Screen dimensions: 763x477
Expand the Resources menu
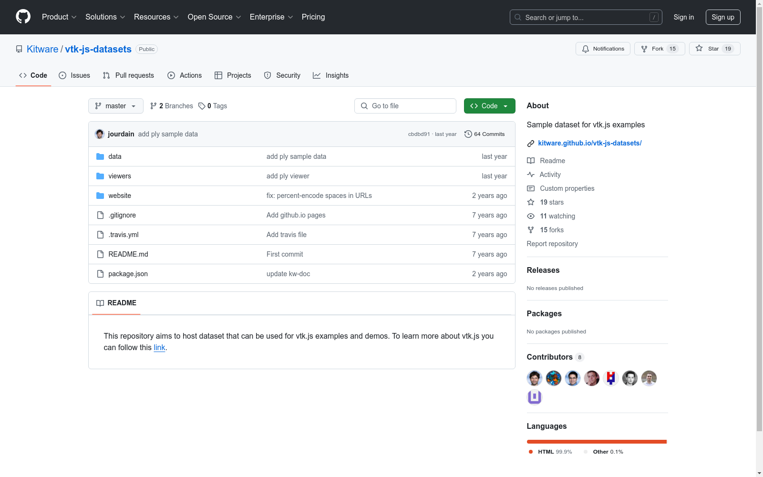click(156, 17)
